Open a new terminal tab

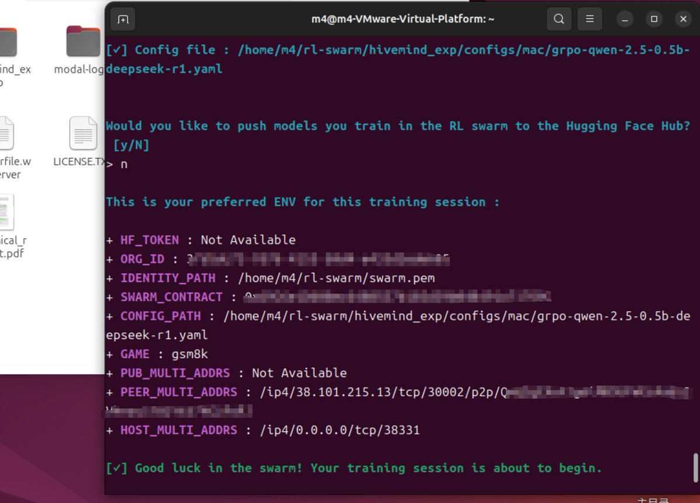123,19
